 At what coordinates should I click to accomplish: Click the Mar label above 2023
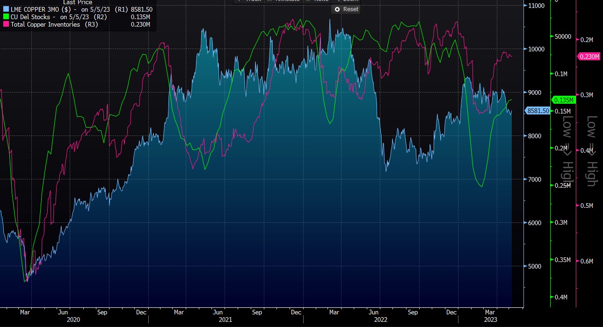[x=490, y=312]
